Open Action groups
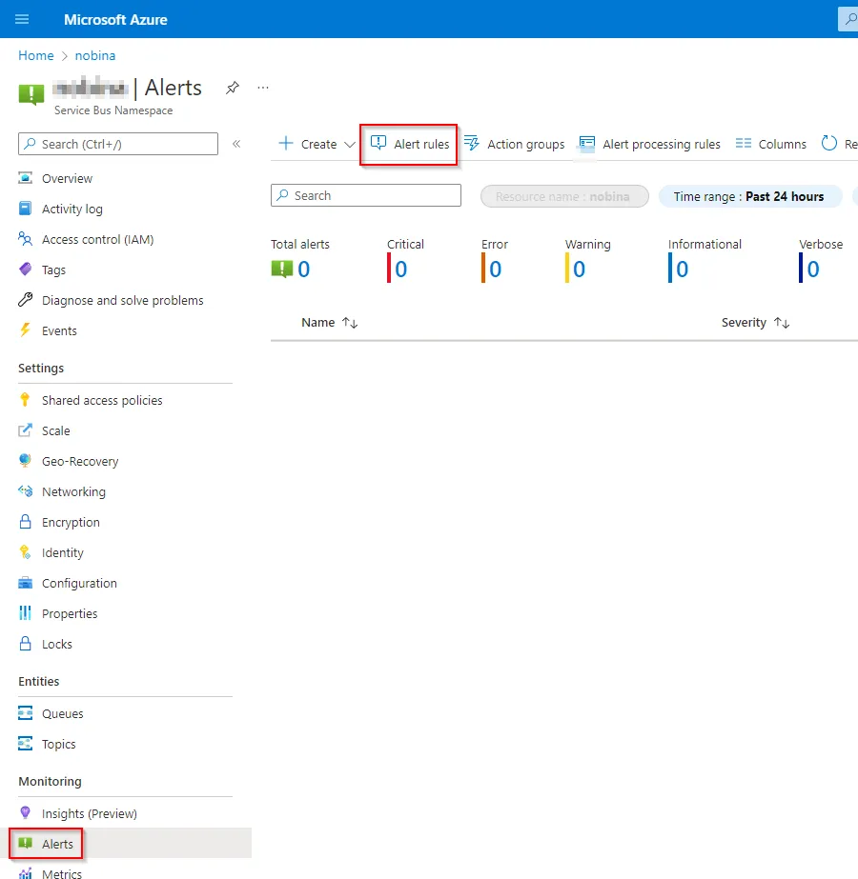The height and width of the screenshot is (879, 858). [x=515, y=144]
